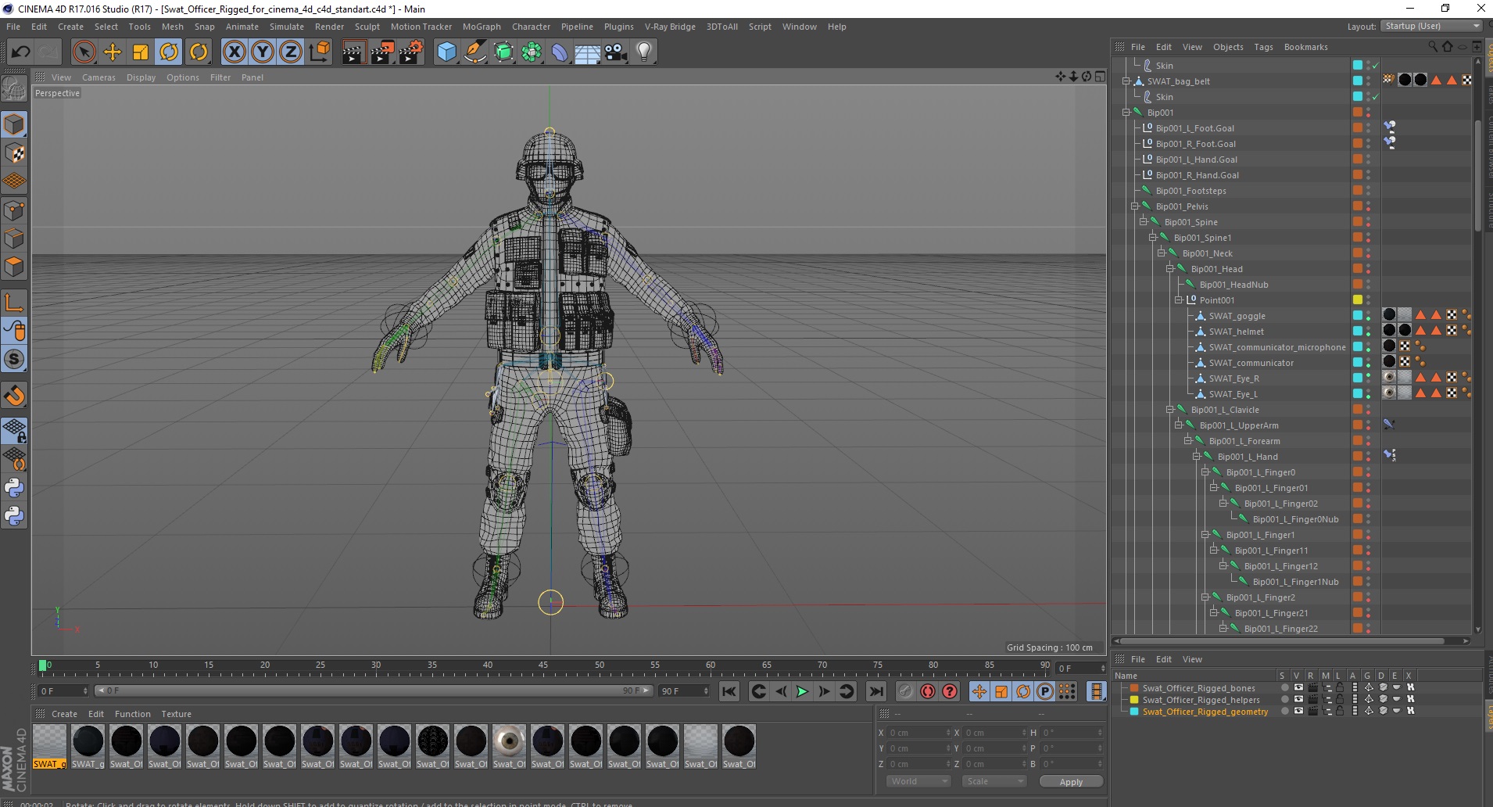Add a light object
This screenshot has width=1493, height=807.
(x=644, y=52)
